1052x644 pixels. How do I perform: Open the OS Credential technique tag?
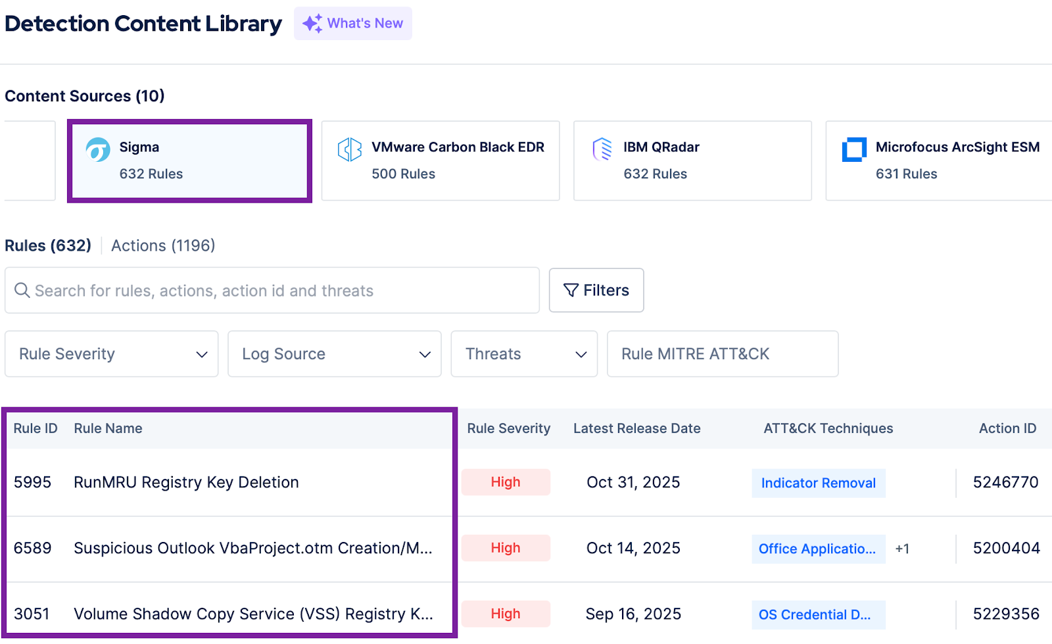818,614
